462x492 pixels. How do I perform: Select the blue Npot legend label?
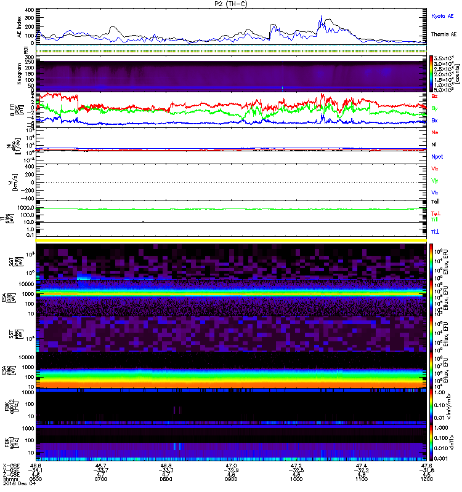click(437, 157)
